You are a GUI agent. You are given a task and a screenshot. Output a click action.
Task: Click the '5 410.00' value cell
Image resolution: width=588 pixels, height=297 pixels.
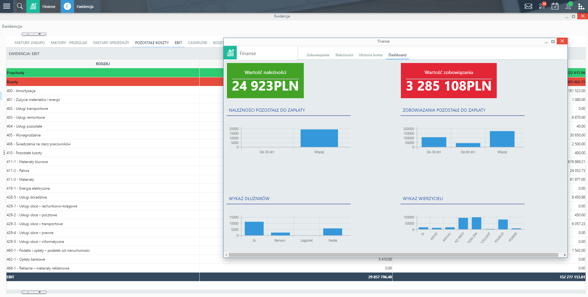[x=385, y=259]
